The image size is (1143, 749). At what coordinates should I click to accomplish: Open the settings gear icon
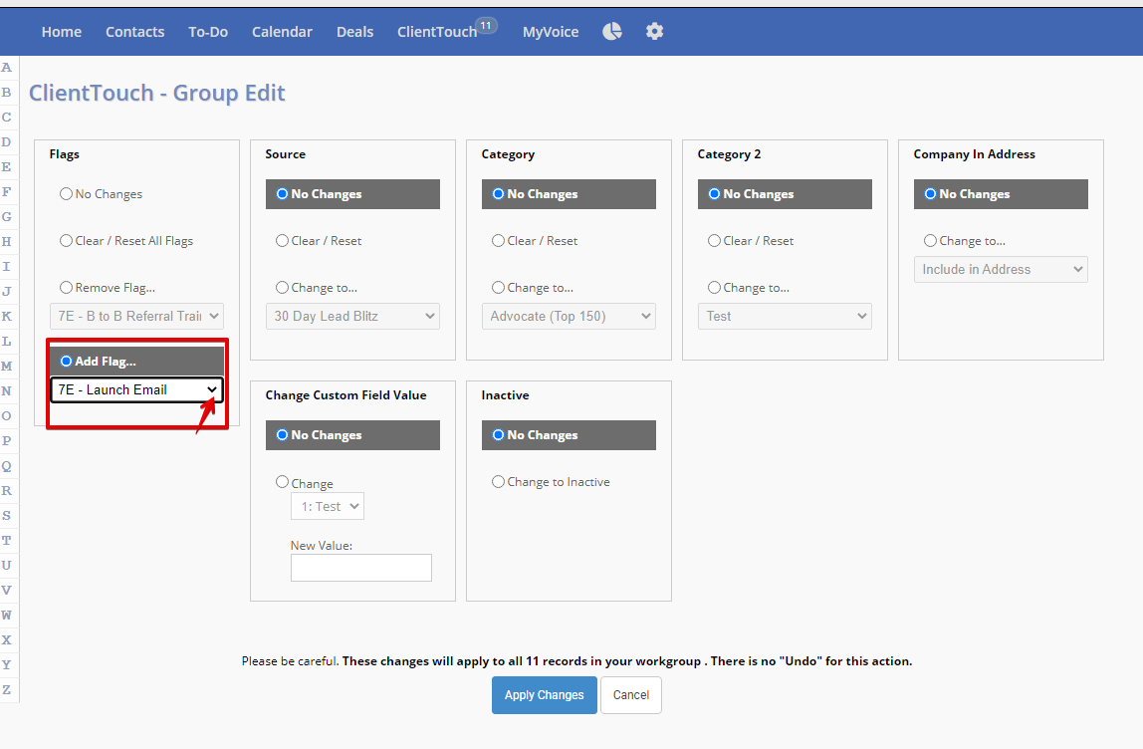pyautogui.click(x=654, y=31)
